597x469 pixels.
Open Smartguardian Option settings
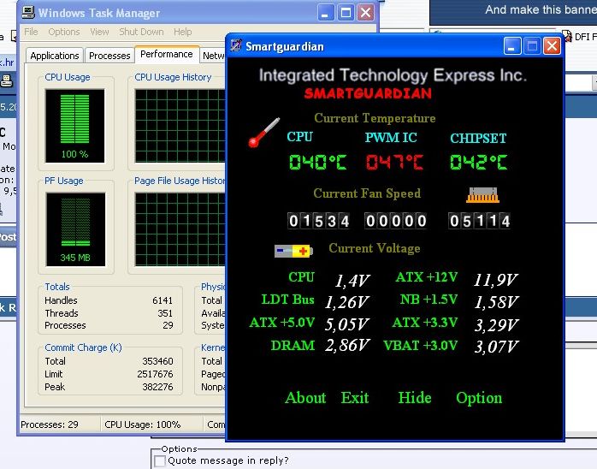(479, 398)
